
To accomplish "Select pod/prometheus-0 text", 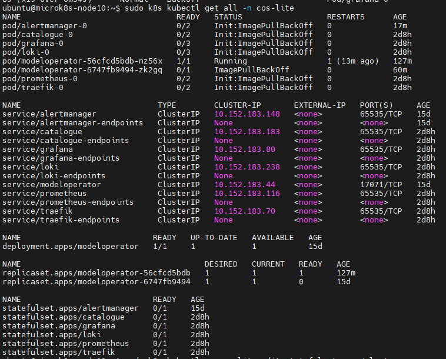I will click(x=40, y=79).
